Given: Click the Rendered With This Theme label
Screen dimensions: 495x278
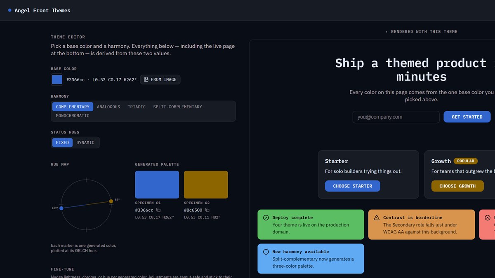Looking at the screenshot, I should (424, 32).
